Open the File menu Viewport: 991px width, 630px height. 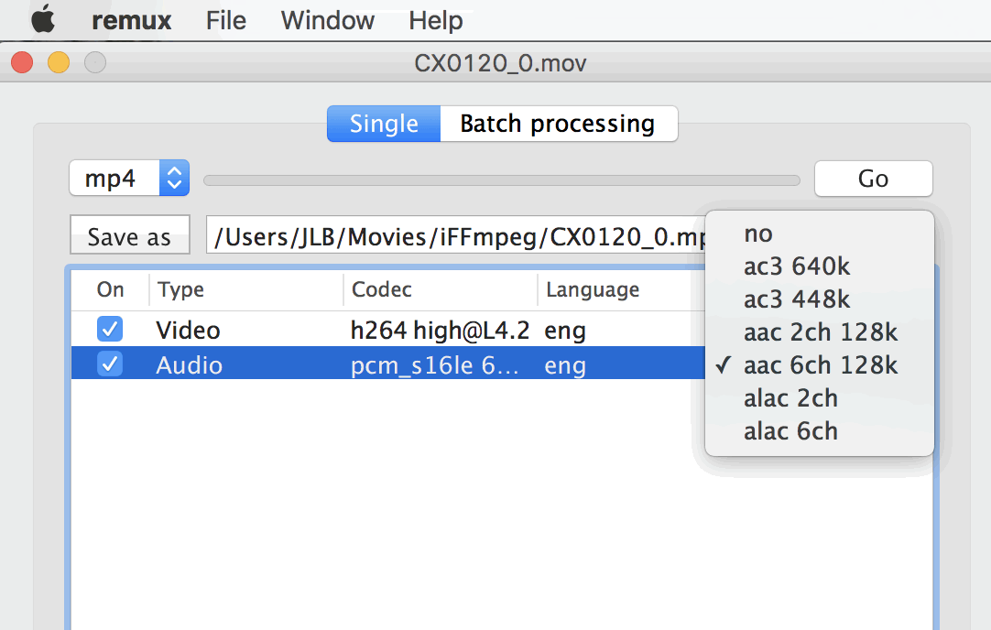click(x=225, y=20)
